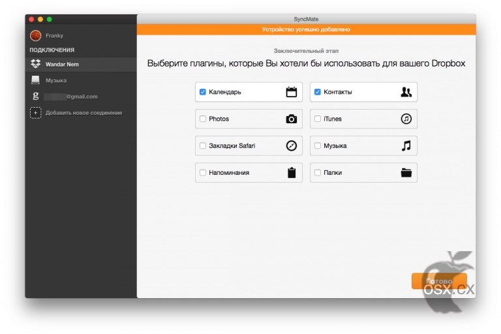Uncheck the Календарь checkbox
Image resolution: width=501 pixels, height=334 pixels.
tap(203, 92)
